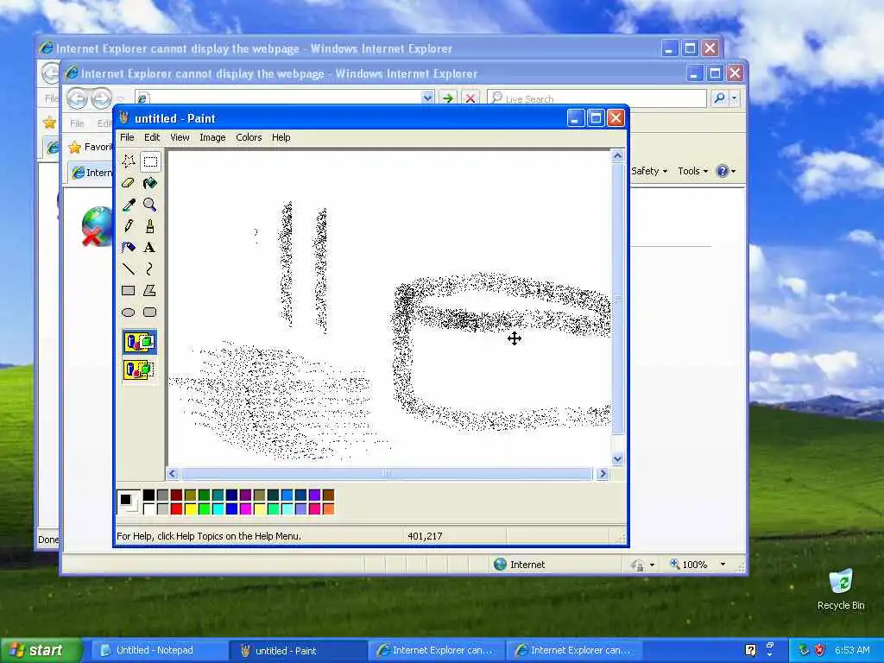Select the Text tool marked A

(150, 248)
